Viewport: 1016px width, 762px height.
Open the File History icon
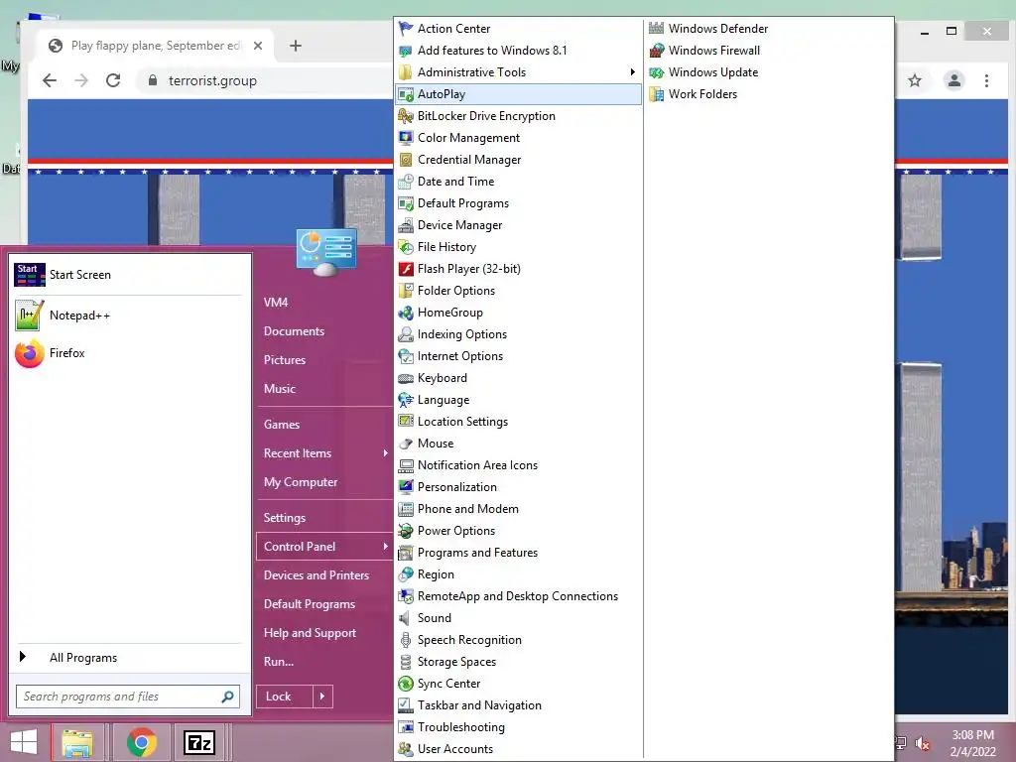[406, 247]
